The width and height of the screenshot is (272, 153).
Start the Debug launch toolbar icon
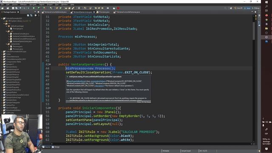click(x=28, y=8)
